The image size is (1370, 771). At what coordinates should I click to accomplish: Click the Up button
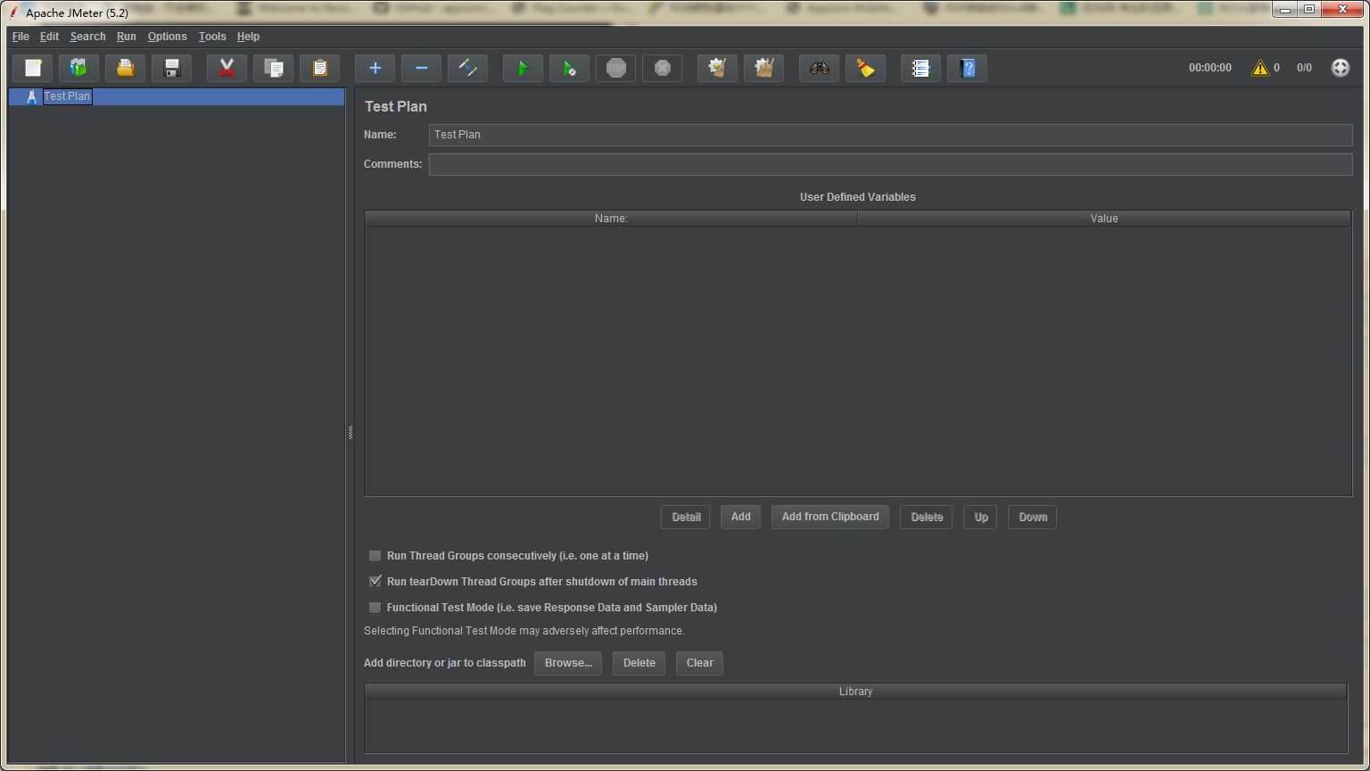[x=980, y=518]
